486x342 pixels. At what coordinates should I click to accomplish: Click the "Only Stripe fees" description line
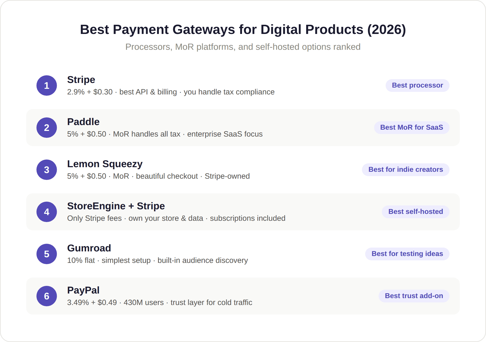176,218
